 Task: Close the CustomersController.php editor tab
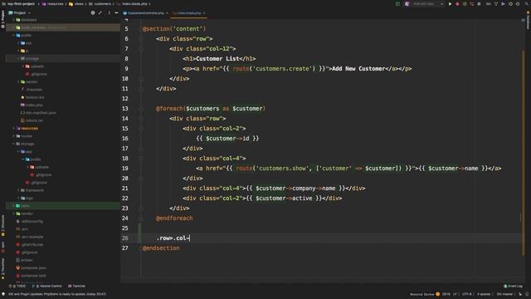point(167,13)
